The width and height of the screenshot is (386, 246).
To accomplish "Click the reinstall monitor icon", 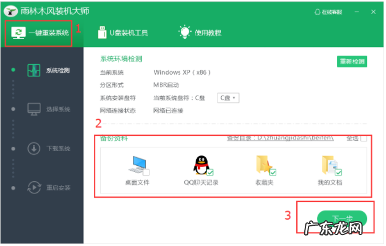I will pos(18,33).
